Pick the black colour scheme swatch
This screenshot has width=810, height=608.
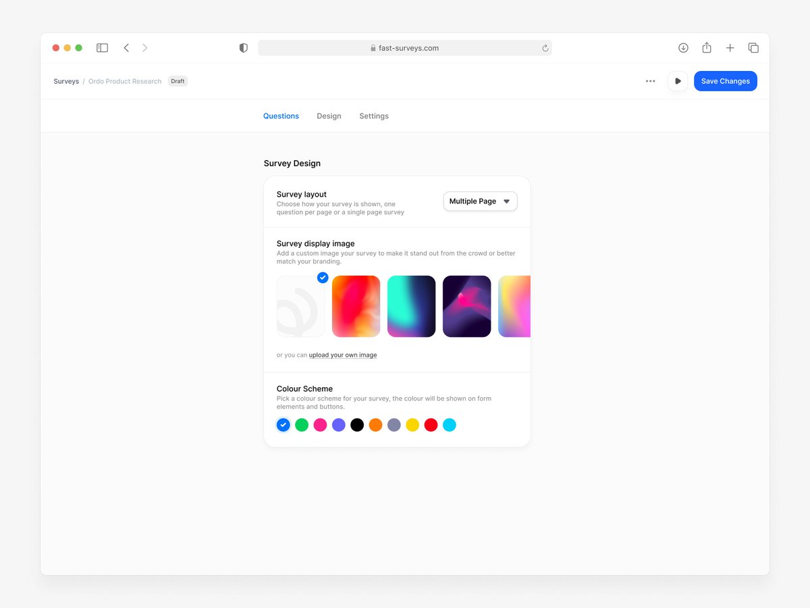[357, 425]
